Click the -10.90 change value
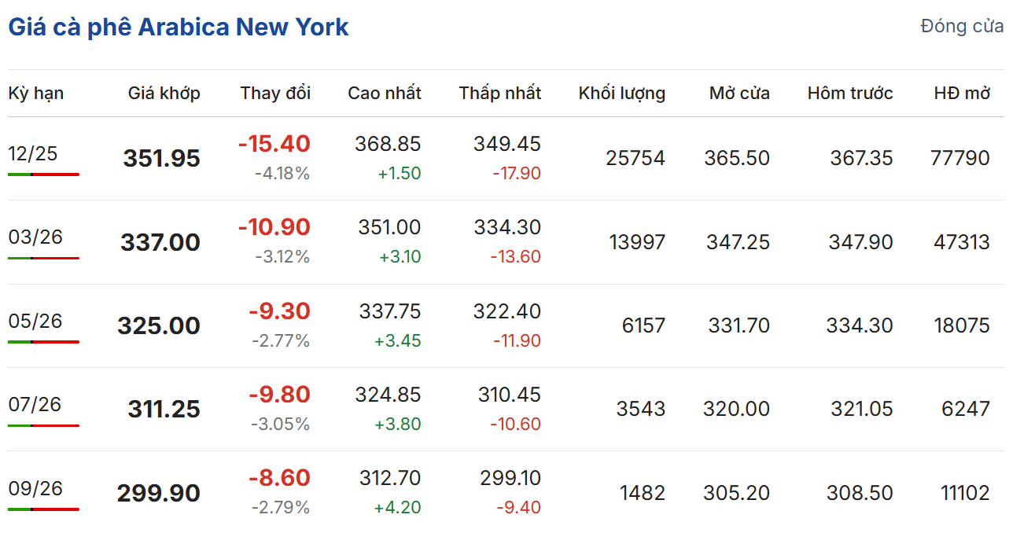This screenshot has height=533, width=1024. point(274,227)
